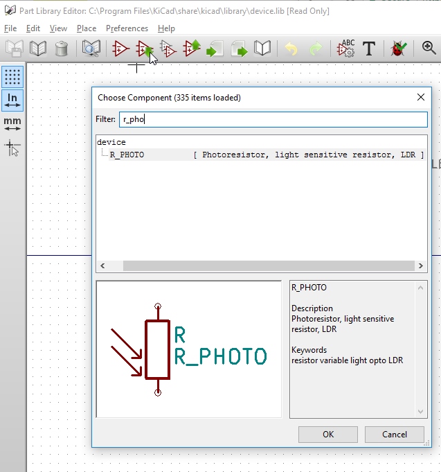Click the save library as new book icon
The image size is (441, 472).
click(x=262, y=49)
